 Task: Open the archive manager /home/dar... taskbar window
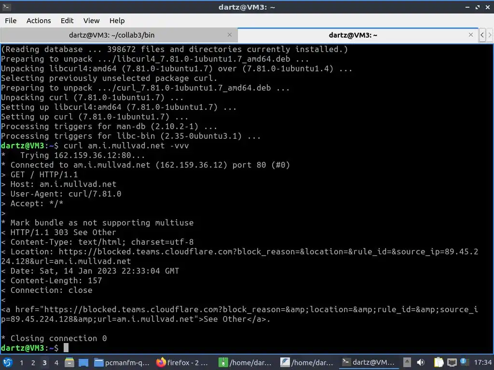(245, 362)
